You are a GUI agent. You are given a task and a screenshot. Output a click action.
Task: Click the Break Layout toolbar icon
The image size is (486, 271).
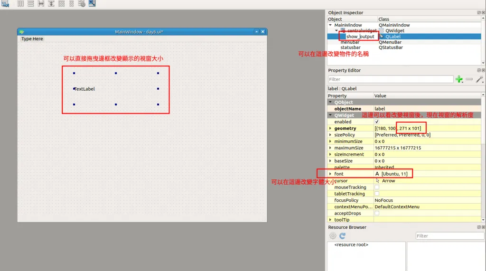[x=82, y=4]
